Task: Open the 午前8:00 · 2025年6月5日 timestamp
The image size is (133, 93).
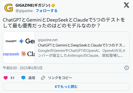Action: (x=23, y=68)
